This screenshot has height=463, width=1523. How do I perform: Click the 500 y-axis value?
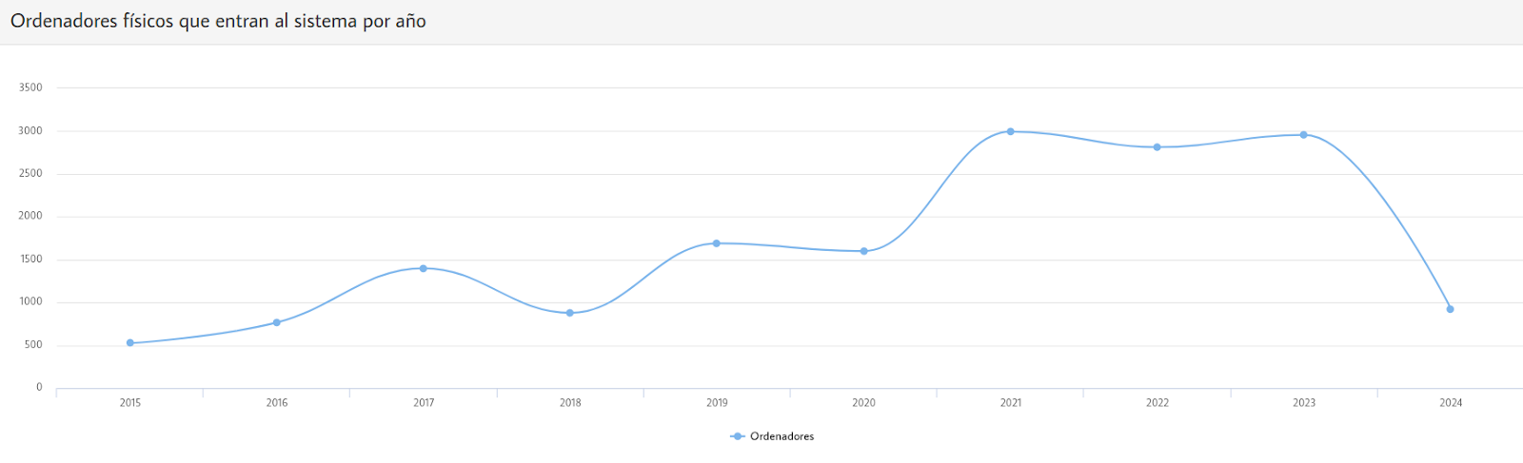point(33,345)
